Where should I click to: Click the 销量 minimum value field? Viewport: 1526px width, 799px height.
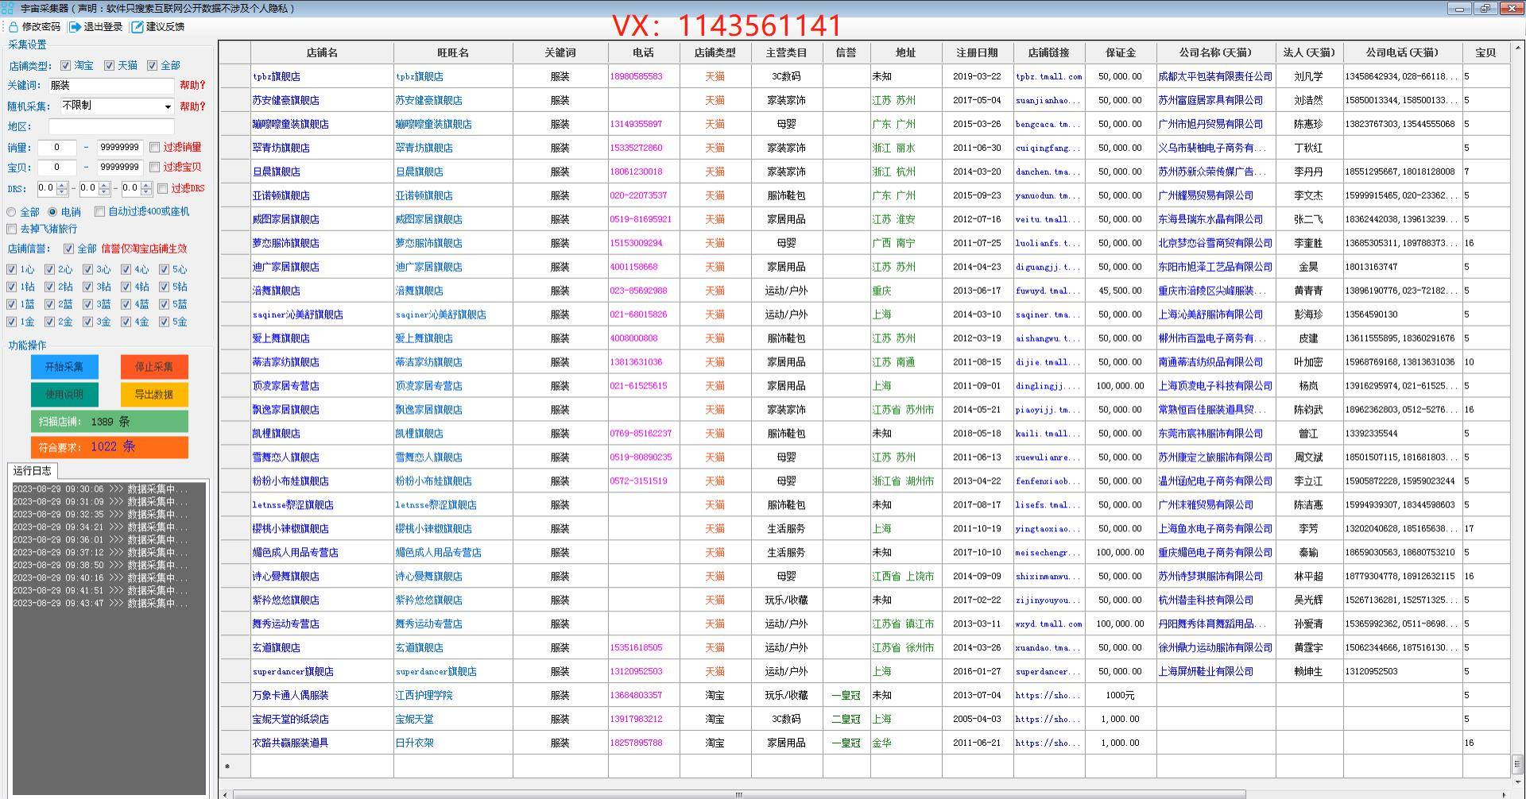coord(57,148)
